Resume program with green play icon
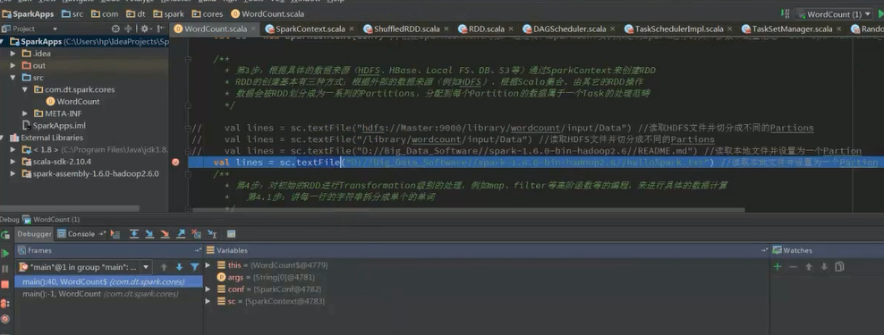The image size is (884, 335). click(x=5, y=253)
